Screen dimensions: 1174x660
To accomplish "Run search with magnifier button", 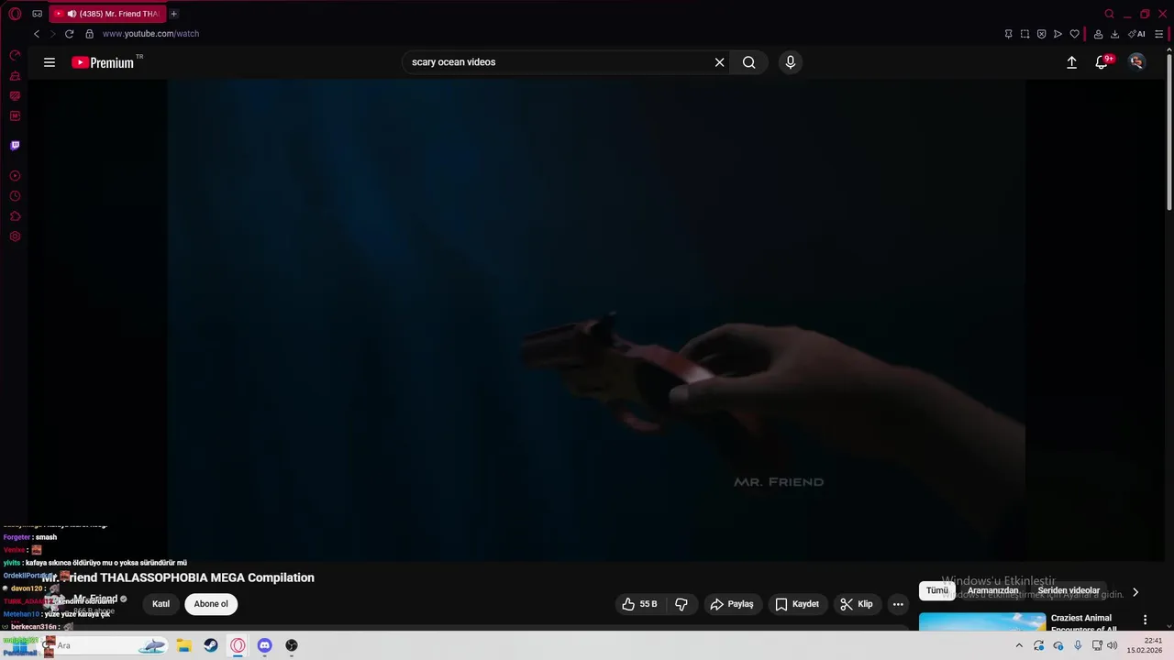I will click(748, 62).
